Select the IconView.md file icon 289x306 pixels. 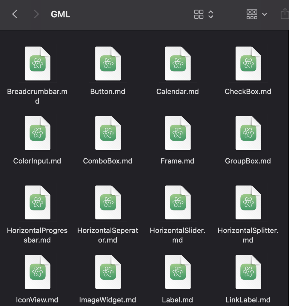[x=38, y=272]
